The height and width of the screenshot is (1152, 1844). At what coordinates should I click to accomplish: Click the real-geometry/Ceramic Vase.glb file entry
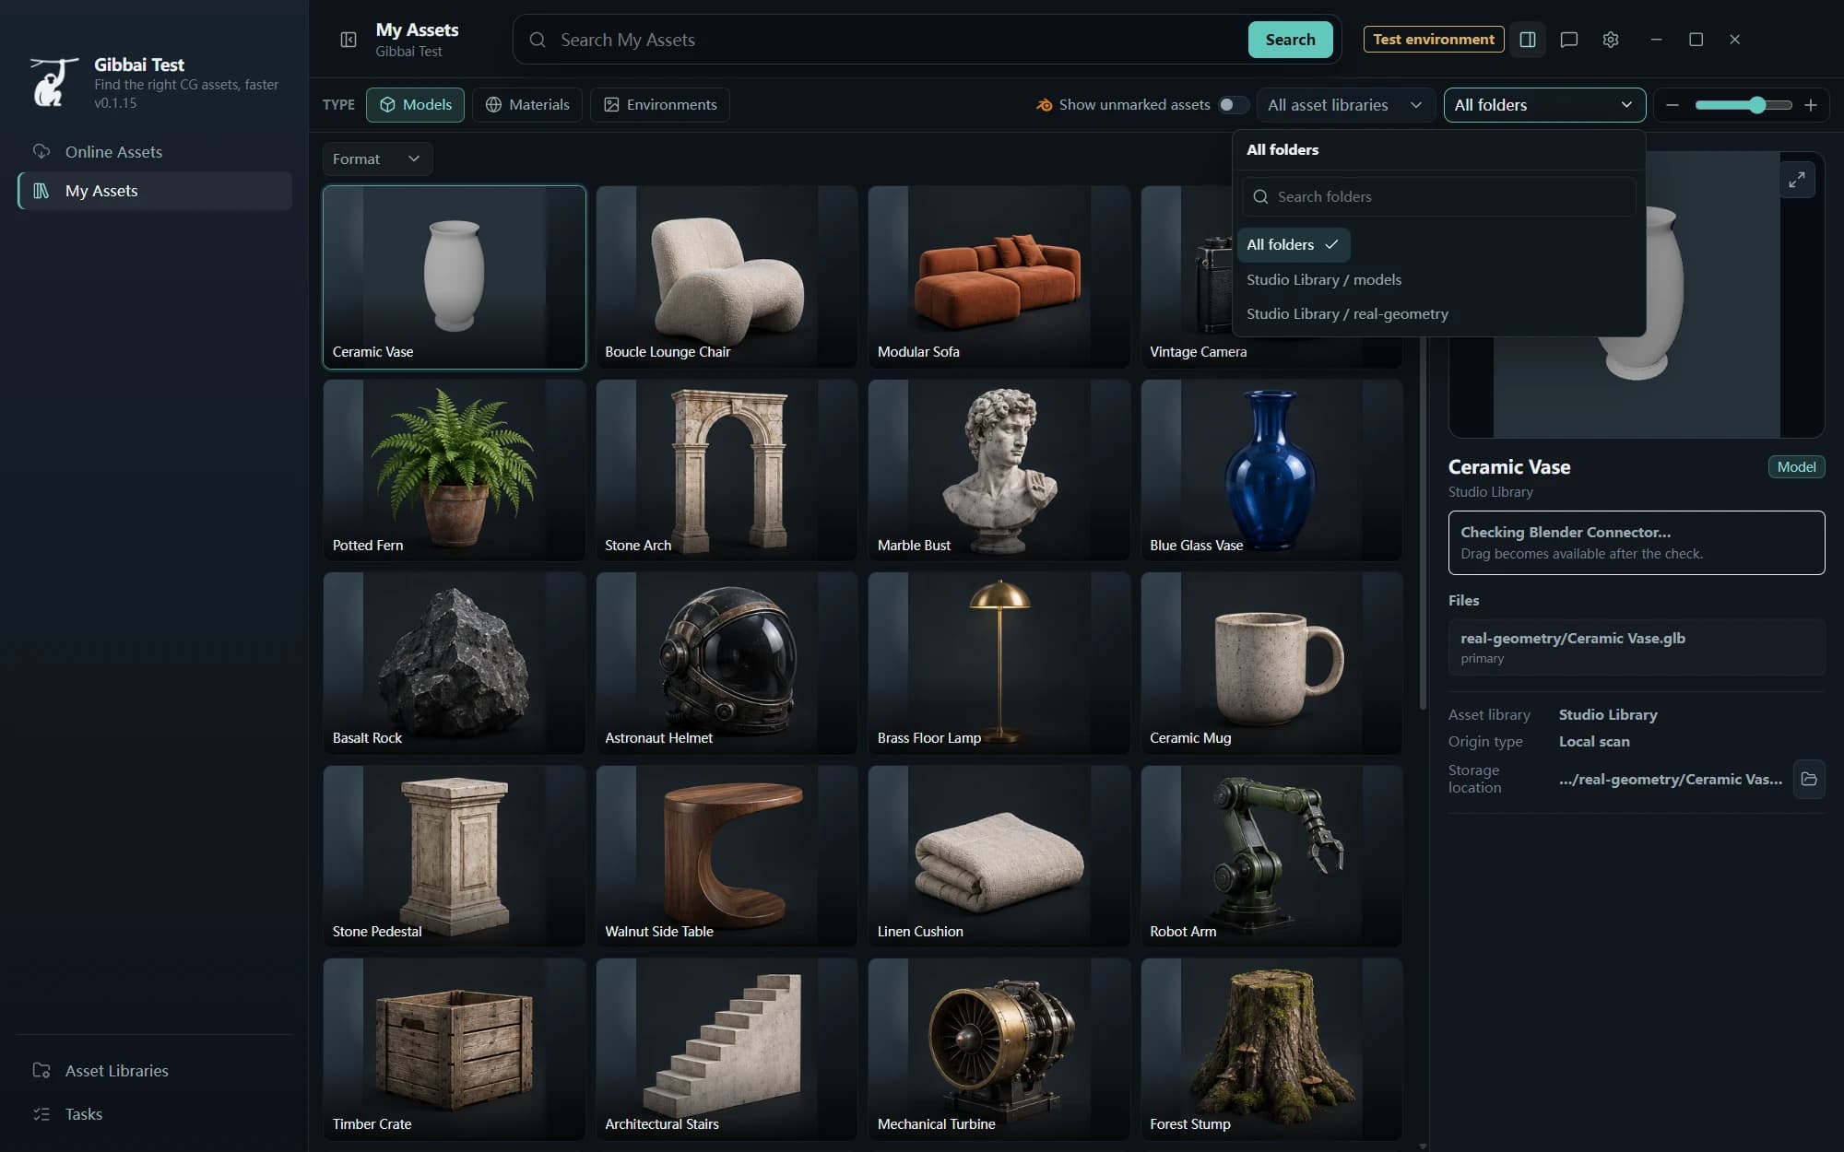[1637, 647]
